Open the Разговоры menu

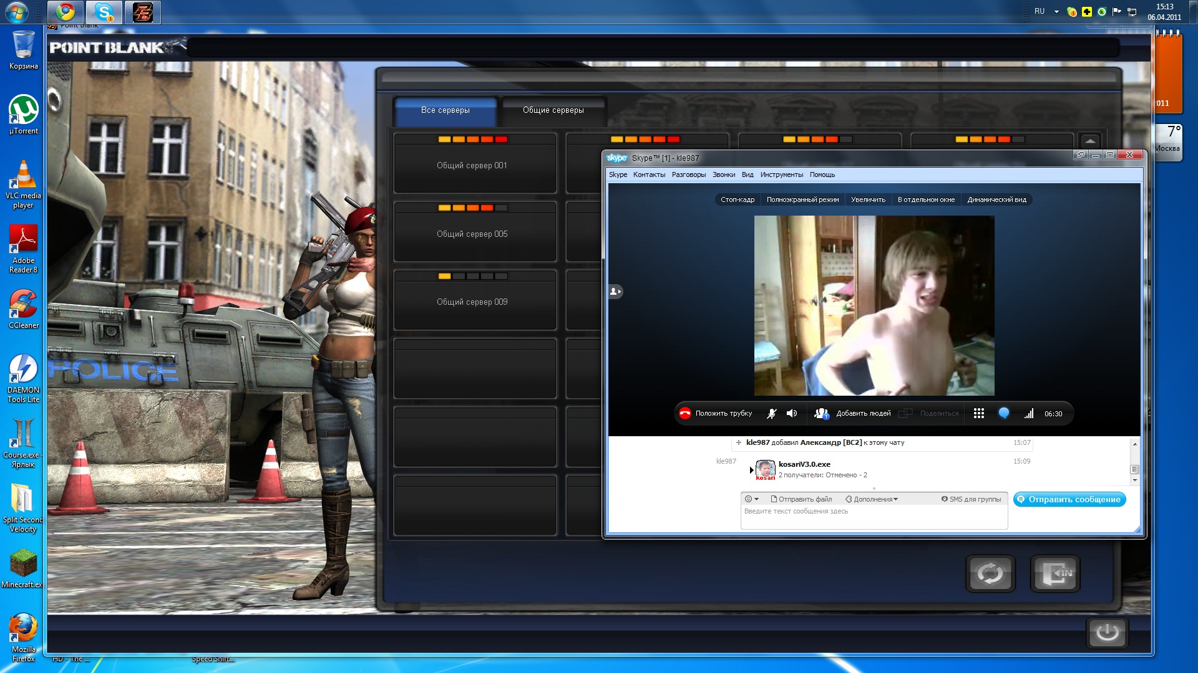pyautogui.click(x=689, y=174)
